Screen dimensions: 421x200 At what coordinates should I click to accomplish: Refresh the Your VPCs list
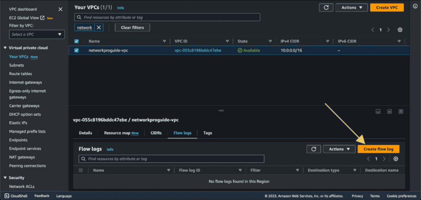tap(326, 8)
